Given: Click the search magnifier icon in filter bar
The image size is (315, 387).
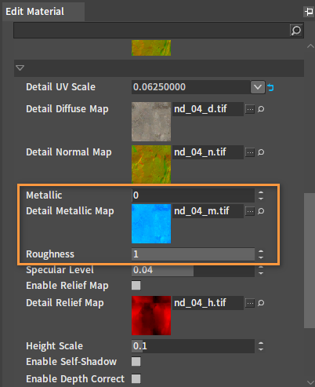Looking at the screenshot, I should coord(296,31).
